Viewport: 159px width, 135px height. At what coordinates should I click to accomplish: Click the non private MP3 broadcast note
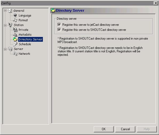[x=103, y=40]
